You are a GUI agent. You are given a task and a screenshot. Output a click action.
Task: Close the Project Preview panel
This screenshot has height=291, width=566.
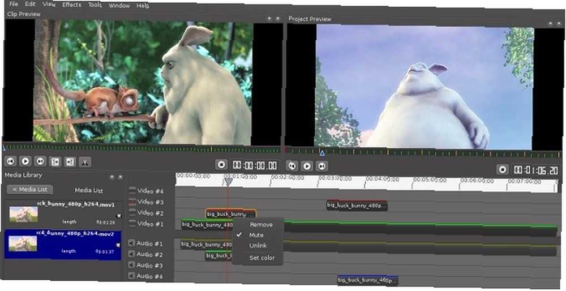point(559,23)
